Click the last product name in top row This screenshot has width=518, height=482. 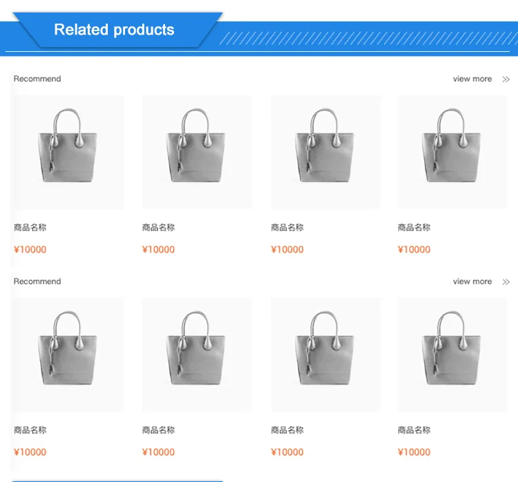click(414, 228)
